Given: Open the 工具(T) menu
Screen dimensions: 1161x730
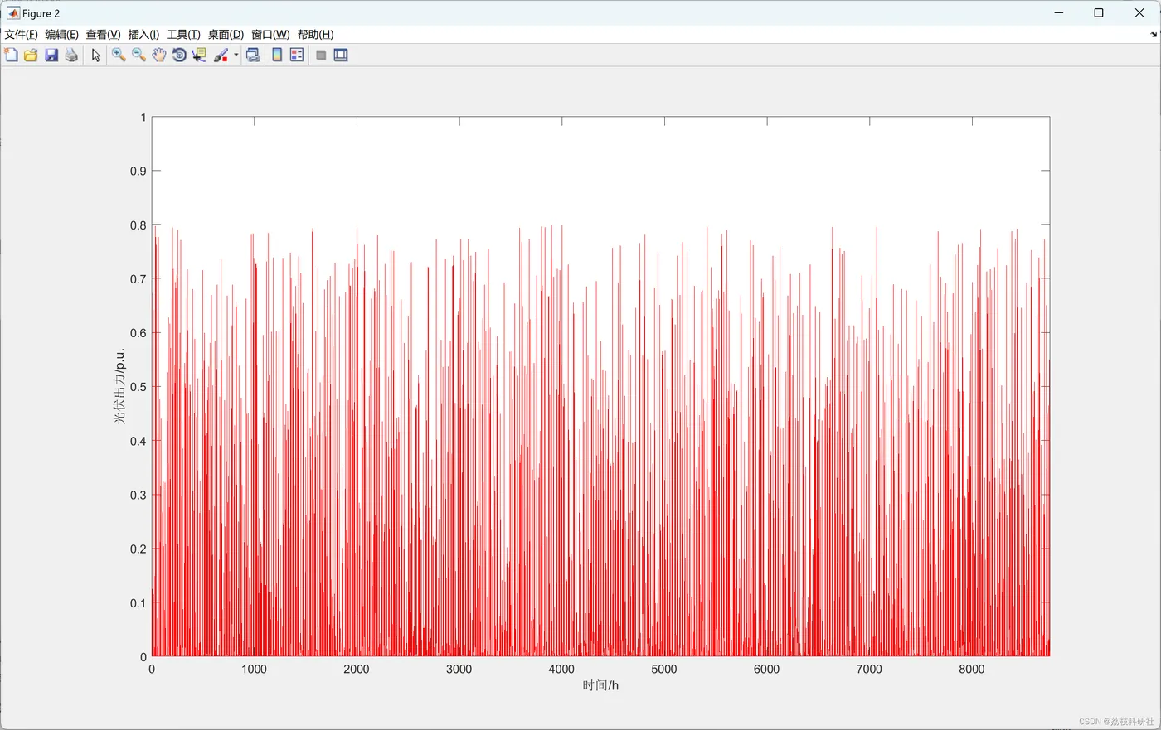Looking at the screenshot, I should point(183,34).
